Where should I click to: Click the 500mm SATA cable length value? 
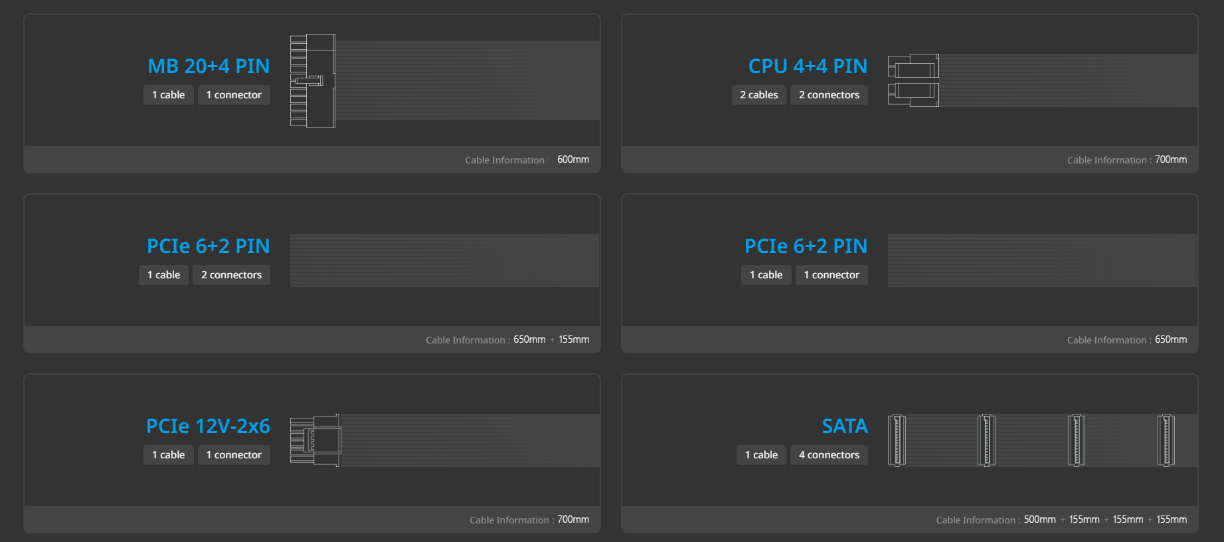point(1039,519)
